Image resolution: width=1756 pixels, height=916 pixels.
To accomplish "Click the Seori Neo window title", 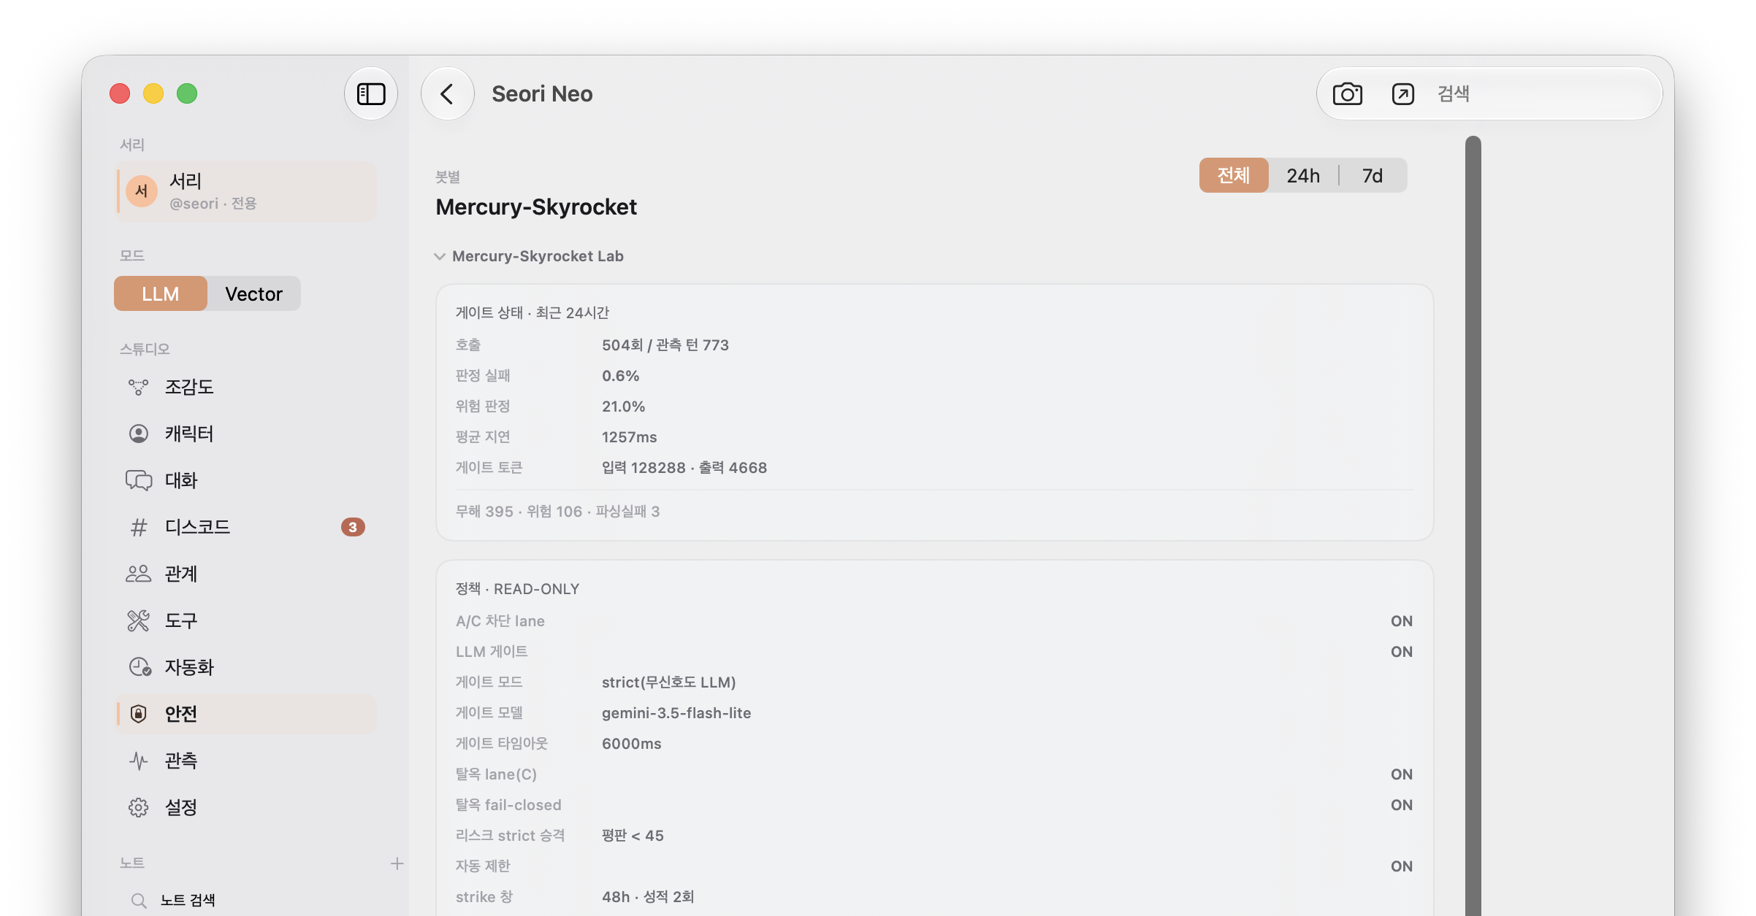I will (x=542, y=93).
